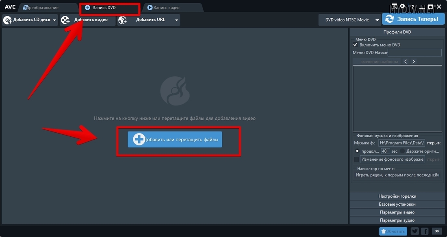Click the Facebook icon in the bottom bar
This screenshot has height=237, width=447.
coord(424,231)
